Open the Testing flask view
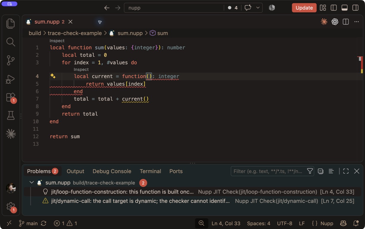The height and width of the screenshot is (229, 365). pyautogui.click(x=11, y=115)
